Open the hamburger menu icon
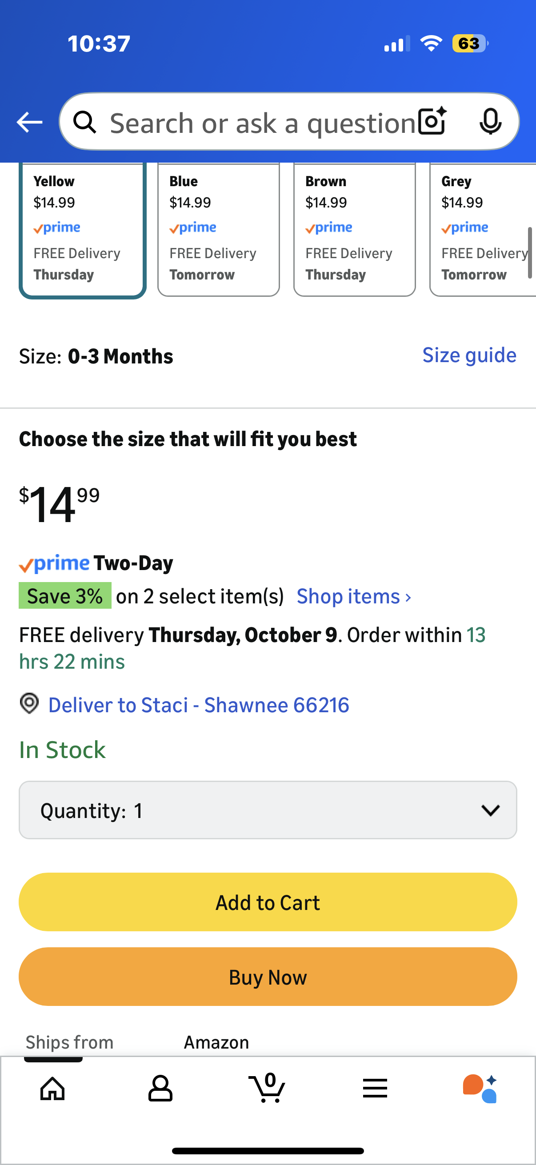This screenshot has width=536, height=1165. [x=375, y=1088]
